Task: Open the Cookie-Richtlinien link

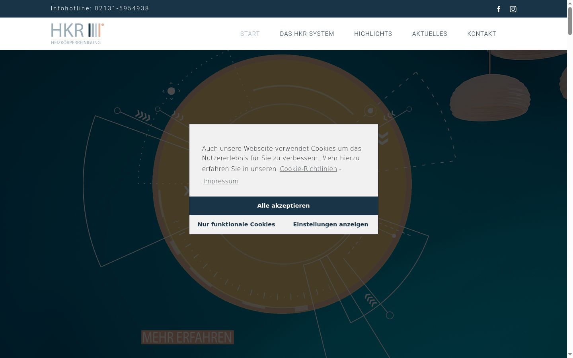Action: coord(308,169)
